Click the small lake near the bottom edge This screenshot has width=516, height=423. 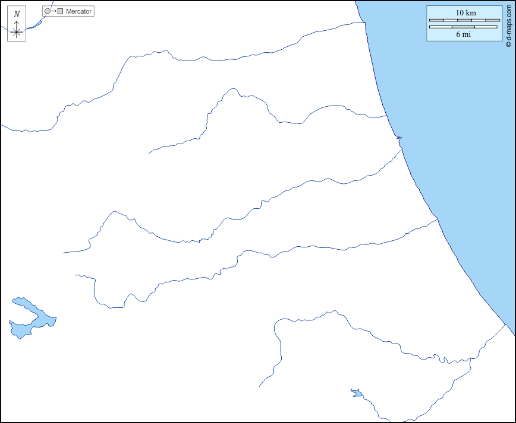[357, 393]
